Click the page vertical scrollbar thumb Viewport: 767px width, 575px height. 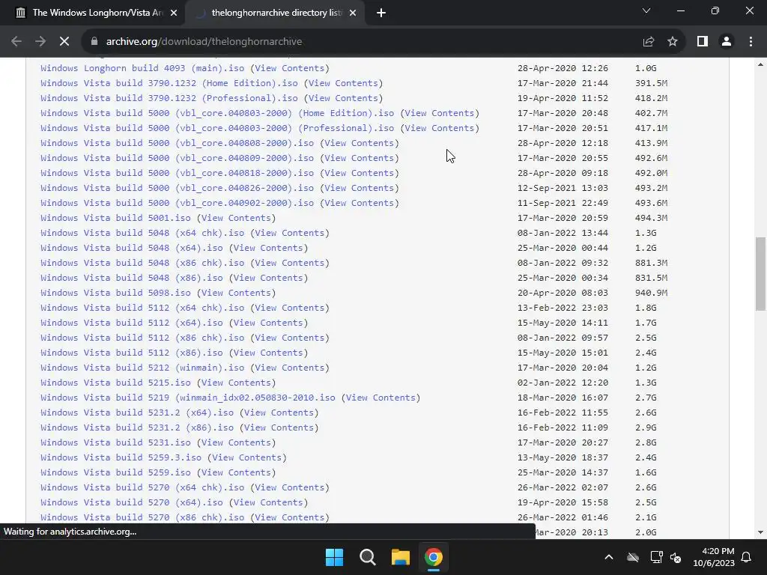760,274
